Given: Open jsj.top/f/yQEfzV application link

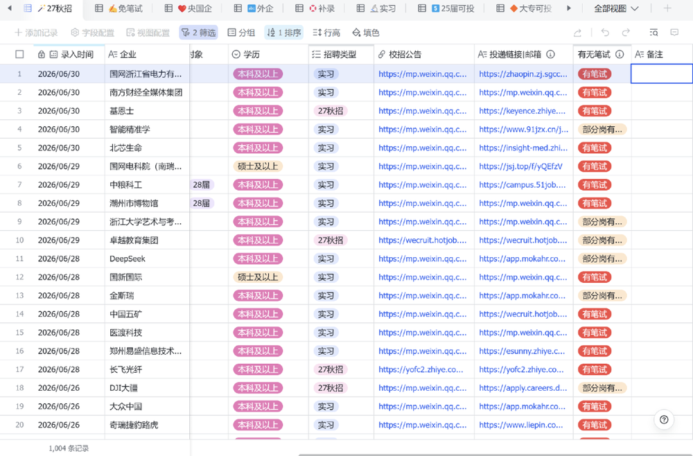Looking at the screenshot, I should point(520,166).
